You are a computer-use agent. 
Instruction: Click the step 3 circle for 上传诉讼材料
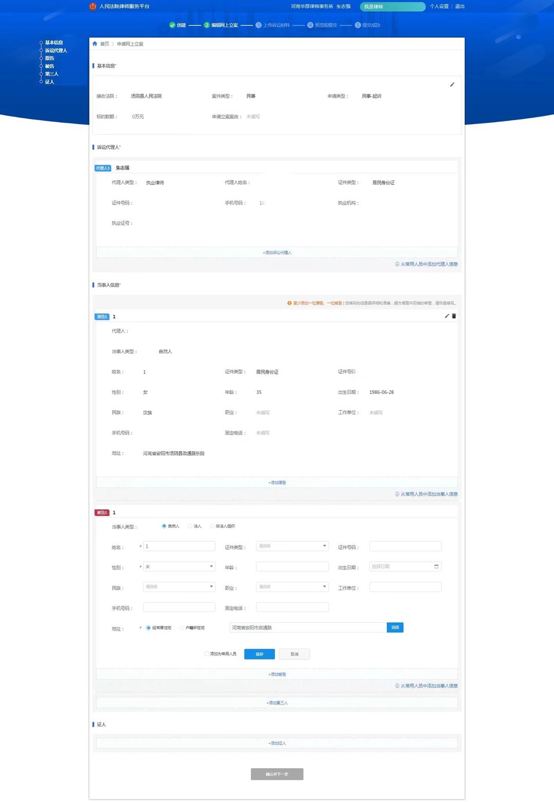259,25
